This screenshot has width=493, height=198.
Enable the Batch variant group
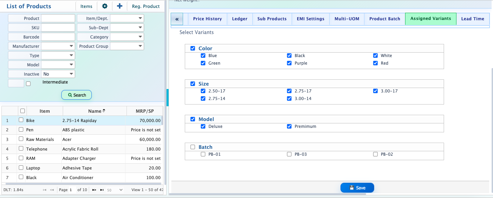[193, 147]
